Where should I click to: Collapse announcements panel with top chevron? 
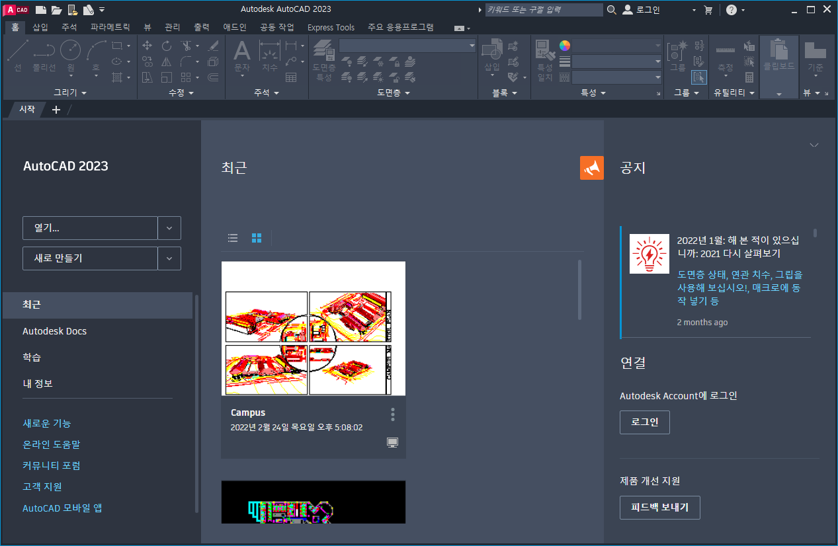814,145
